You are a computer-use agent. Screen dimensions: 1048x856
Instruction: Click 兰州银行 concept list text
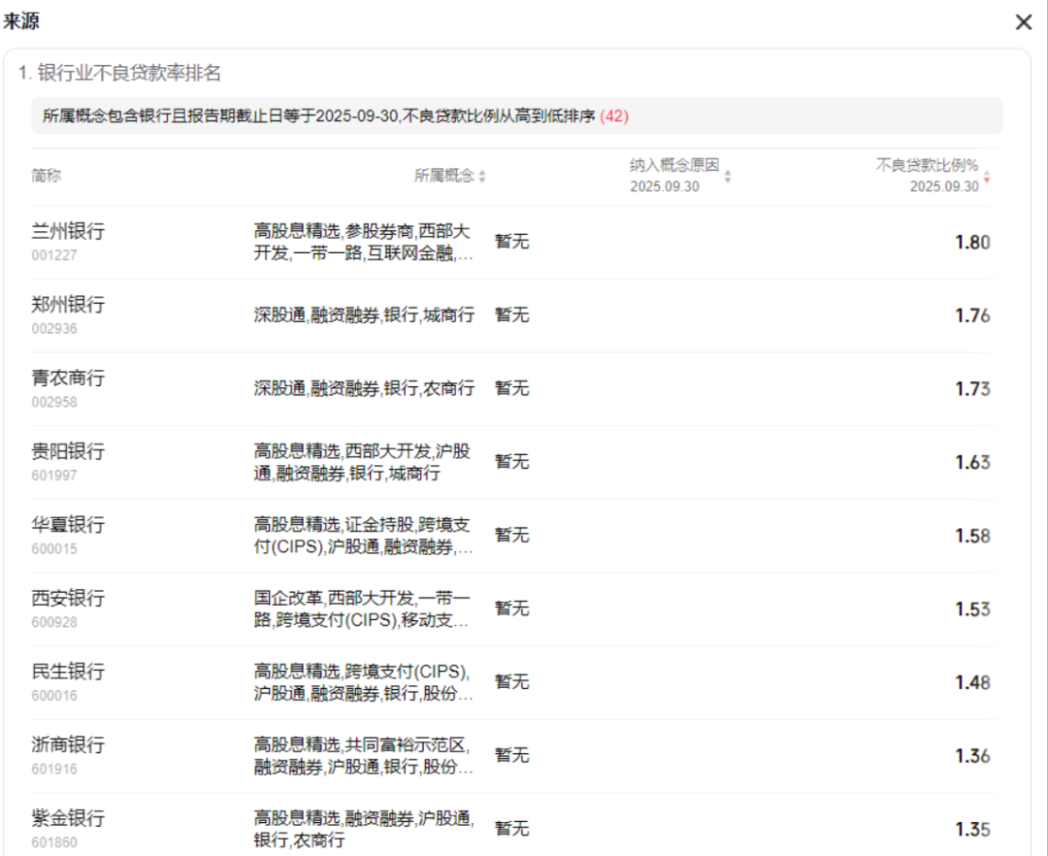tap(364, 243)
